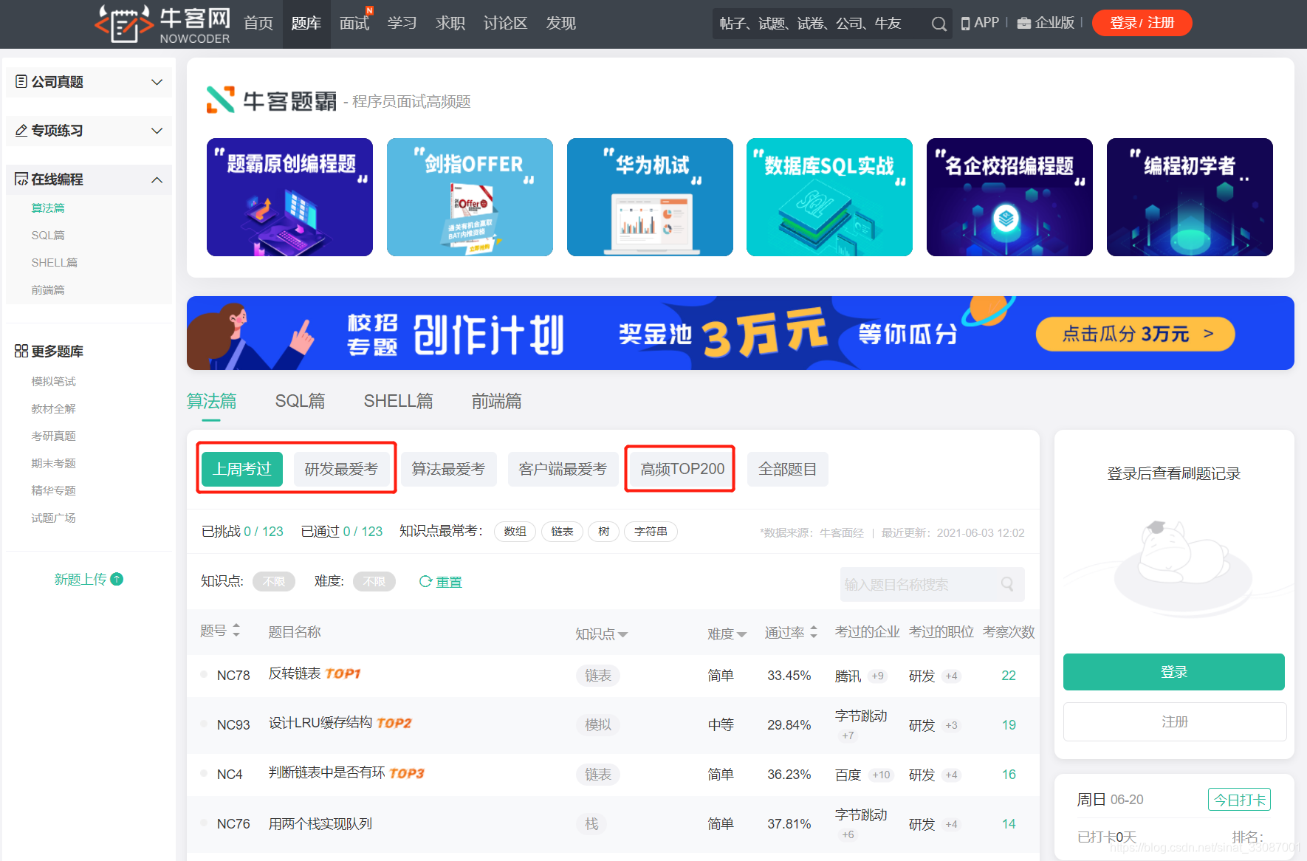Click the 今日打卡 button
This screenshot has width=1307, height=861.
pos(1239,800)
